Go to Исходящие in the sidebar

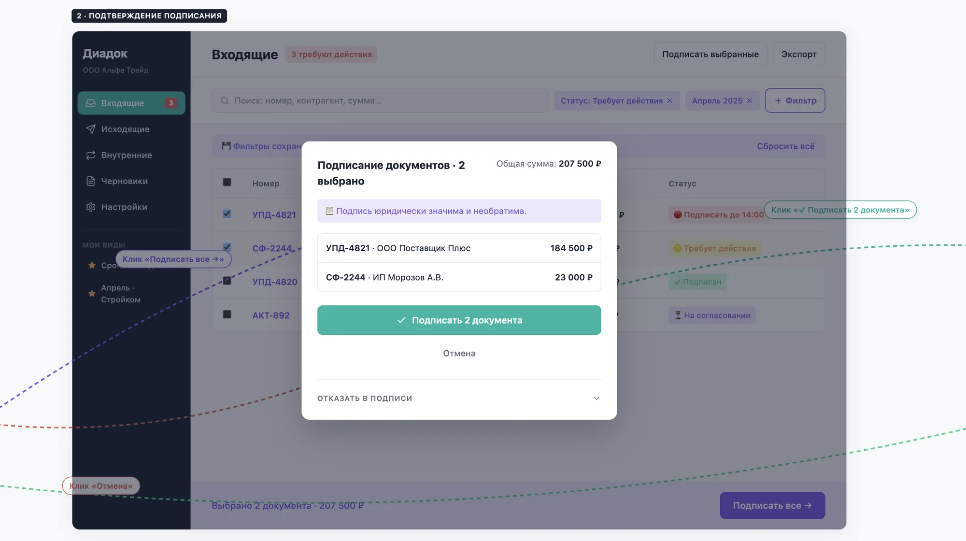(x=131, y=129)
